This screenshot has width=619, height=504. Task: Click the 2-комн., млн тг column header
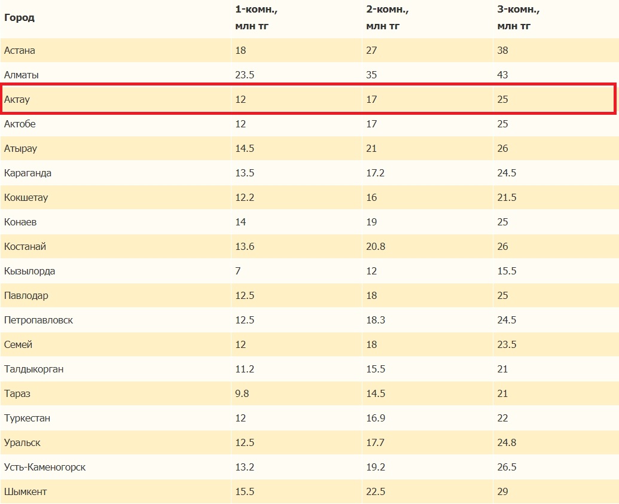(387, 17)
